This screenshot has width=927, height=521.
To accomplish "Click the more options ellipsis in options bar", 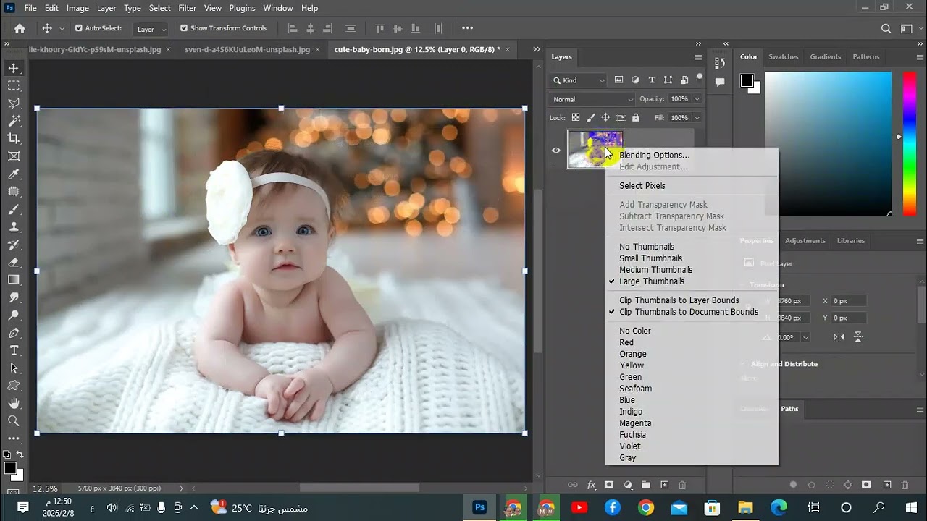I will click(467, 28).
